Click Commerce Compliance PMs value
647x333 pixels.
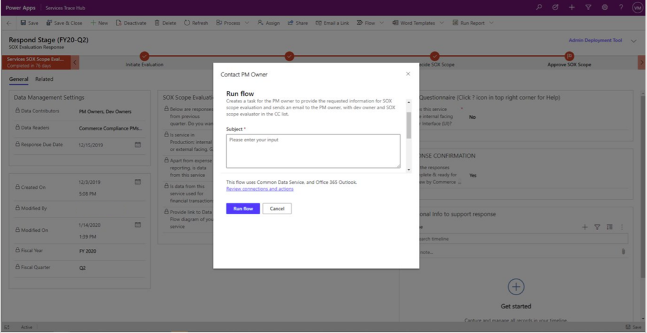(x=111, y=128)
